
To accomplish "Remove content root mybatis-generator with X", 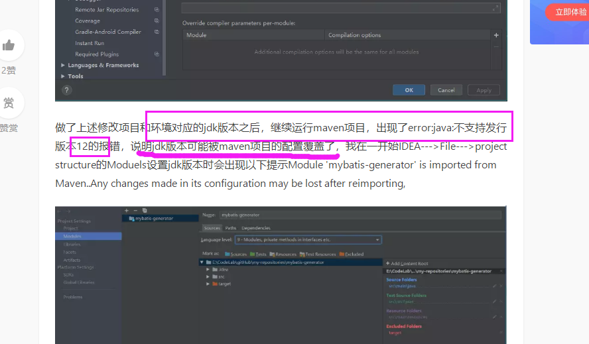I will 501,271.
